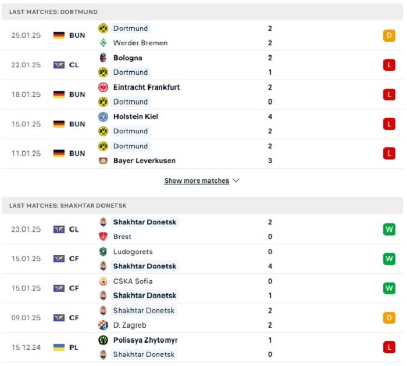Click the CSKA Sofia club crest
407x366 pixels.
103,281
